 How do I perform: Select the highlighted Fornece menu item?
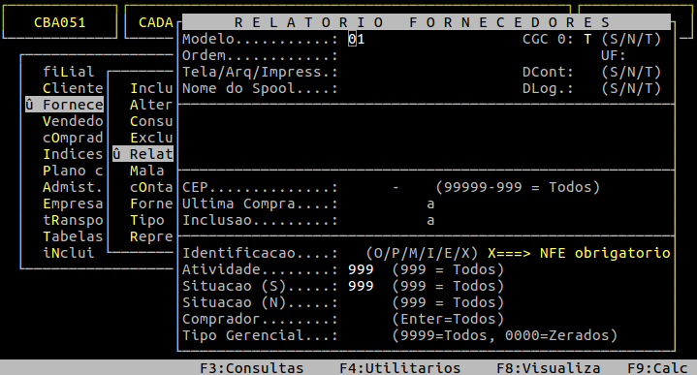[64, 105]
